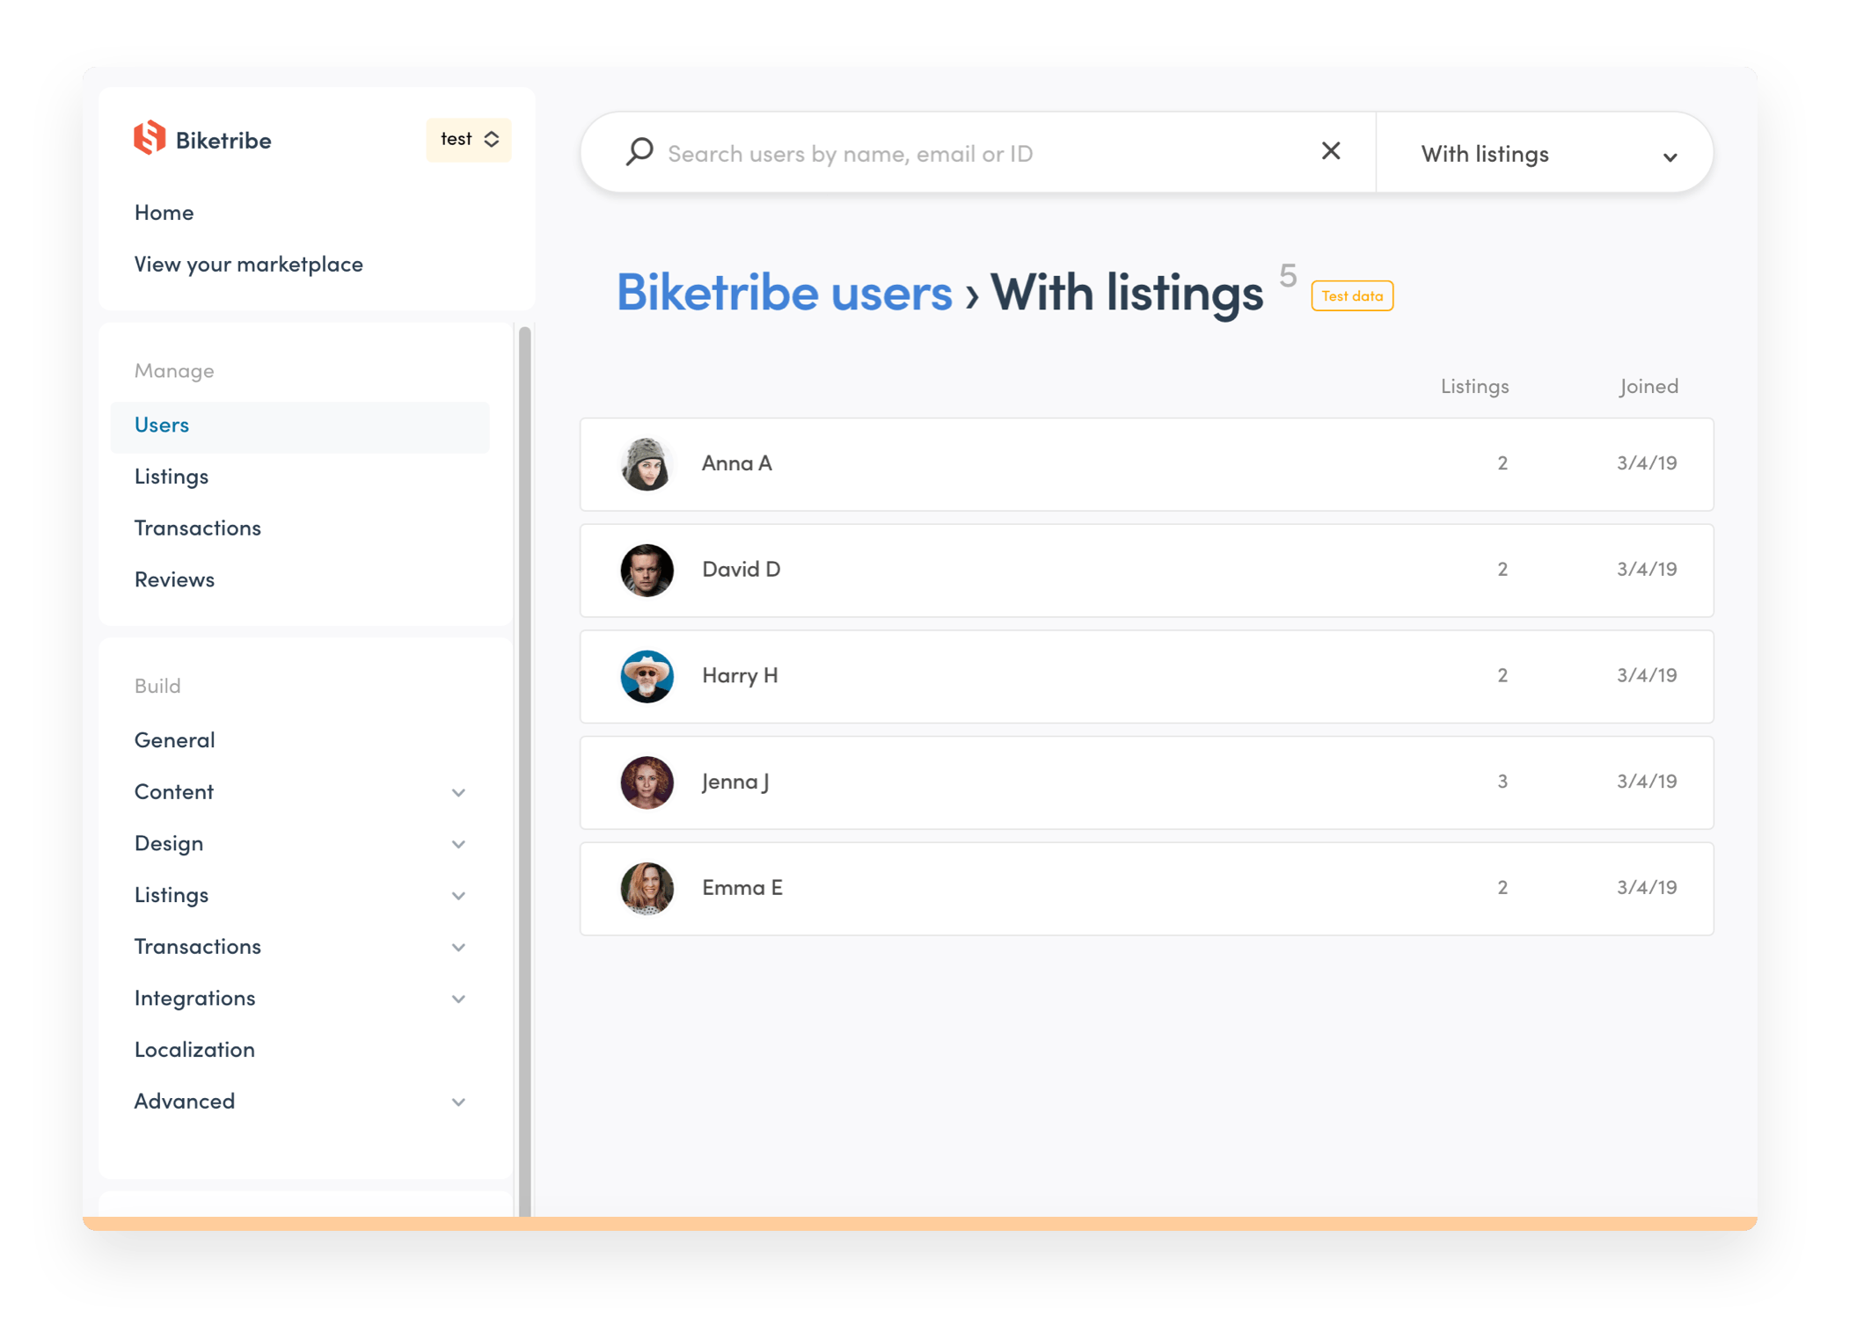The image size is (1849, 1317).
Task: Click View your marketplace link
Action: tap(249, 264)
